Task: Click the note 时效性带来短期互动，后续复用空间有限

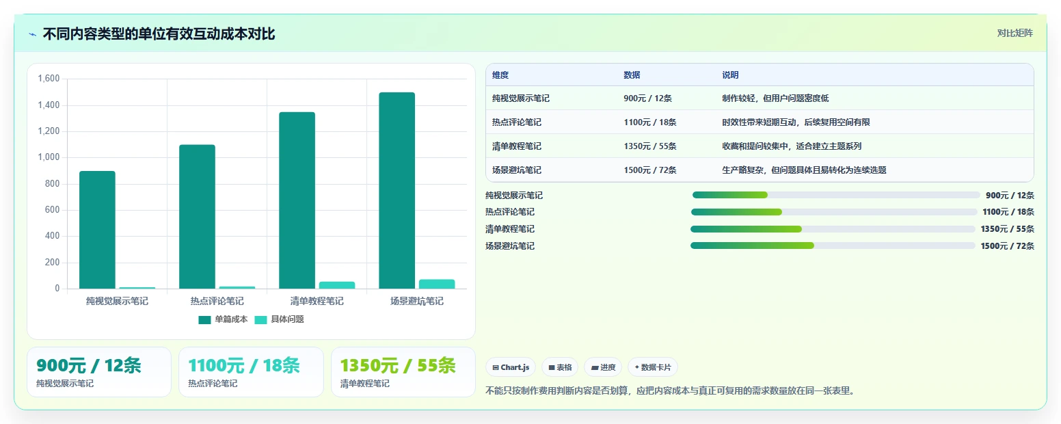Action: pyautogui.click(x=796, y=122)
